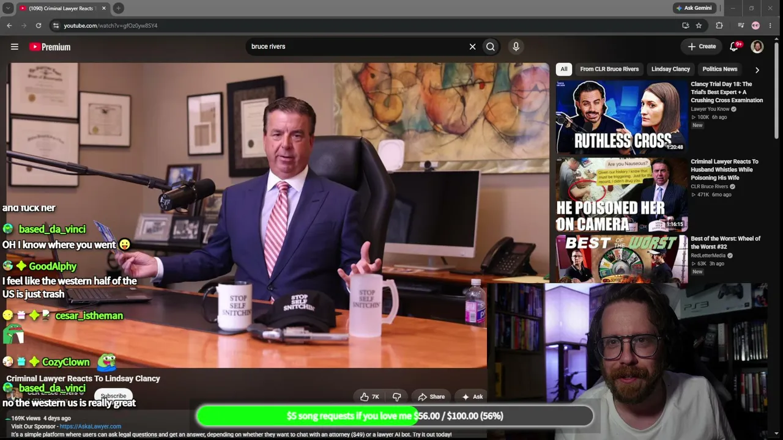Install app icon in the address bar

(685, 26)
